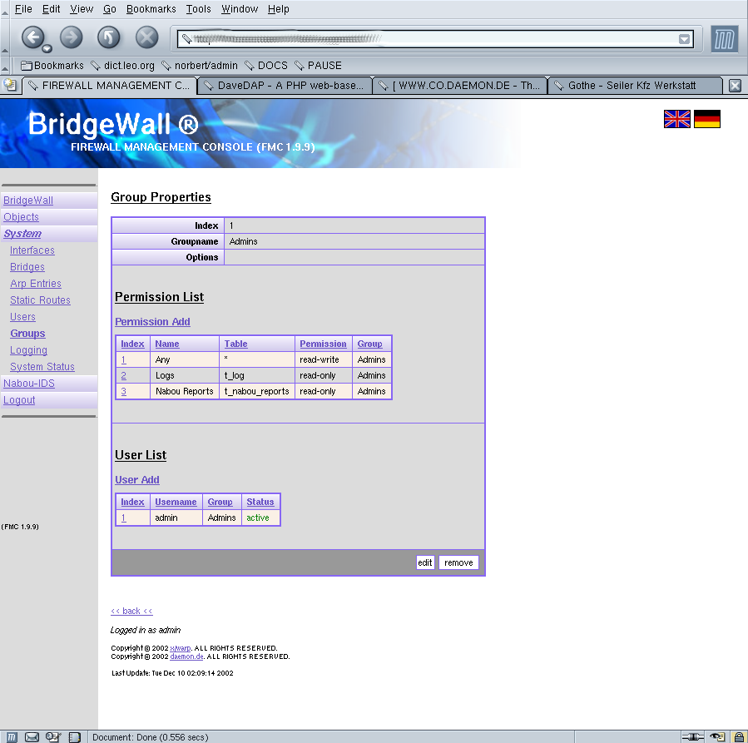Screen dimensions: 748x743
Task: Open the dict.leo.org bookmark
Action: pos(122,66)
